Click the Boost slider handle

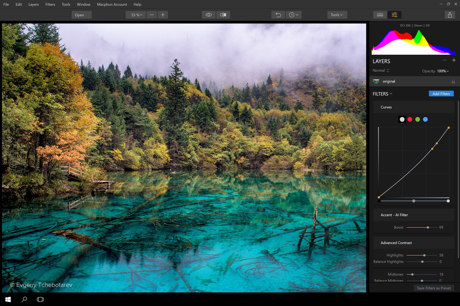[x=428, y=227]
